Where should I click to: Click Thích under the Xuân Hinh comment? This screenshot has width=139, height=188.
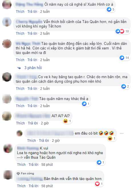click(20, 11)
